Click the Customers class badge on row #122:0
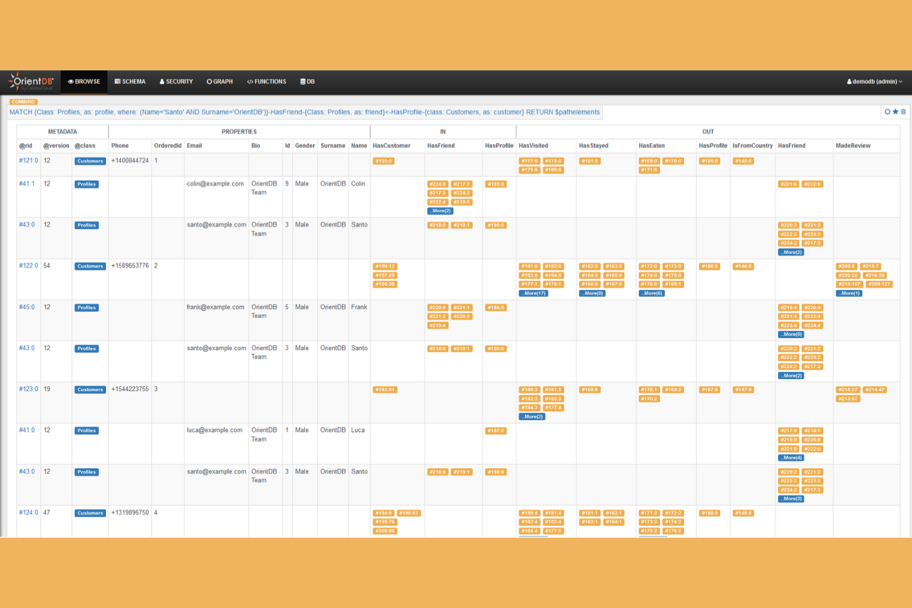 tap(90, 265)
